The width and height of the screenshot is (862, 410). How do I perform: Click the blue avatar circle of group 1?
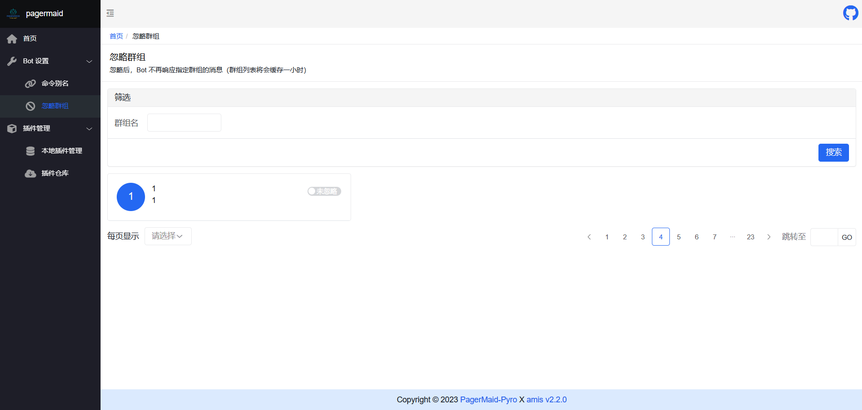coord(131,197)
